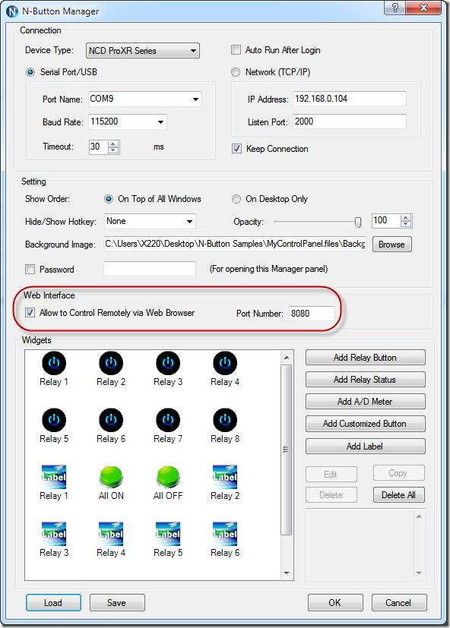
Task: Click the Password text field
Action: (150, 269)
